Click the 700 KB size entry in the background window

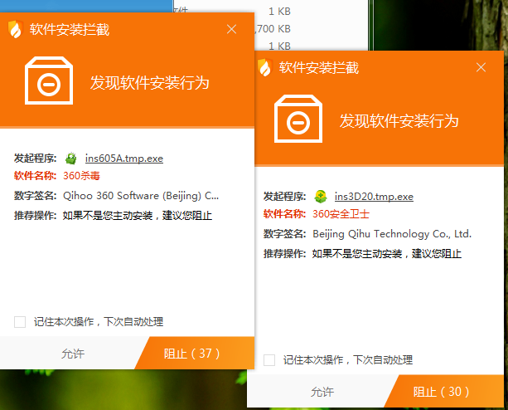point(273,29)
